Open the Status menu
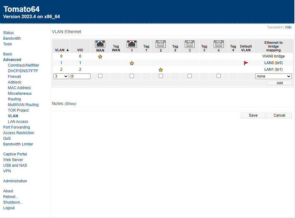The height and width of the screenshot is (218, 295). pyautogui.click(x=8, y=33)
